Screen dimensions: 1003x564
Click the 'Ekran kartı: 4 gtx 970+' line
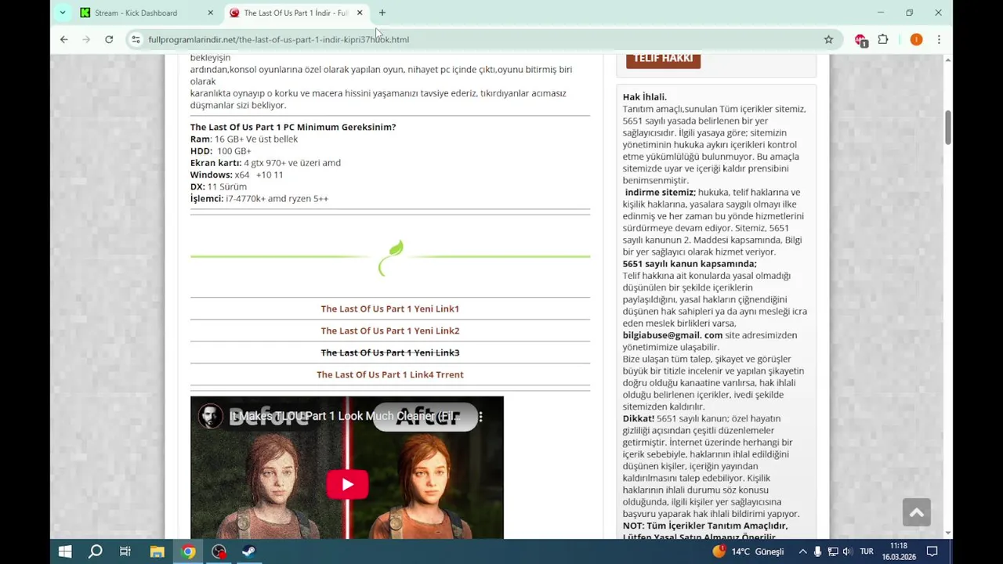(x=266, y=163)
